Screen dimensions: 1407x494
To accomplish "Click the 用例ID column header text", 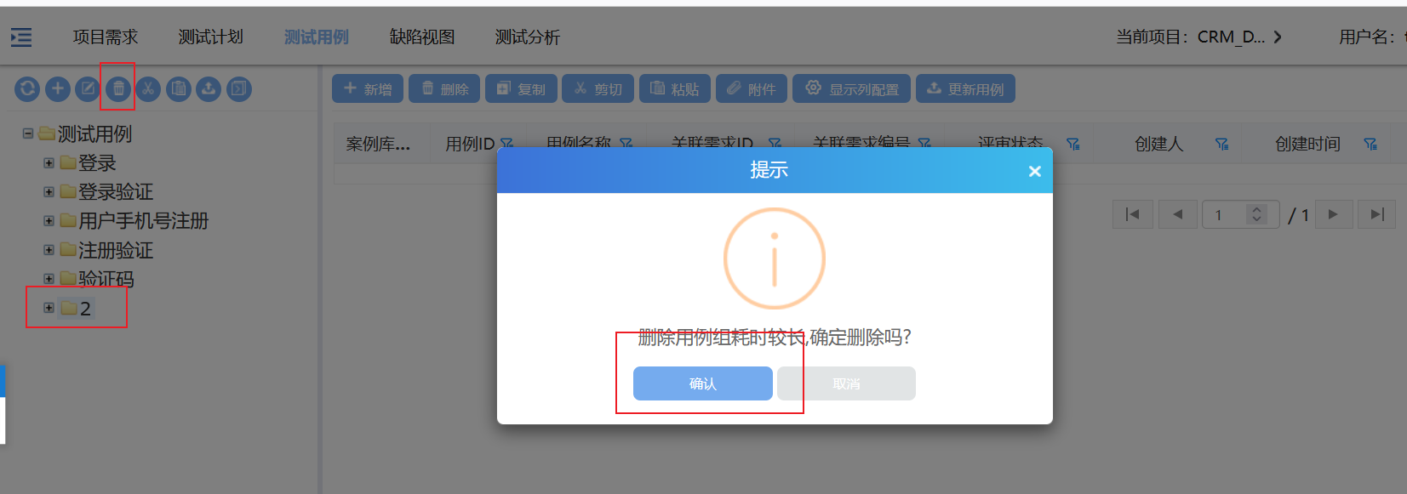I will pos(470,144).
